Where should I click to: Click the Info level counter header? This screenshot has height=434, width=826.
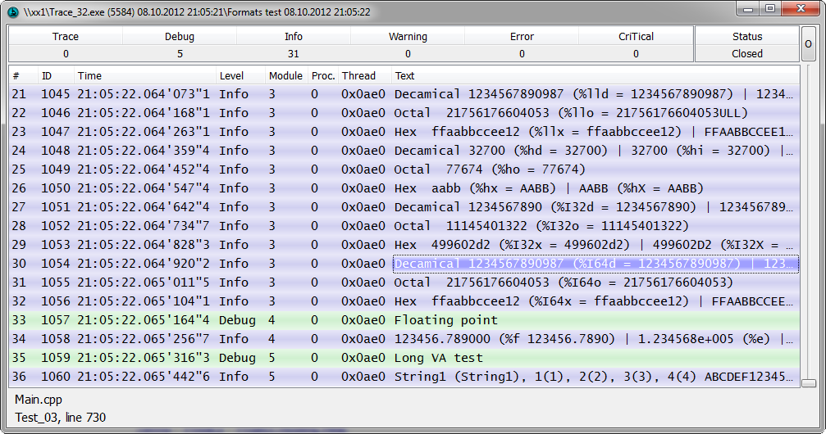[x=294, y=36]
